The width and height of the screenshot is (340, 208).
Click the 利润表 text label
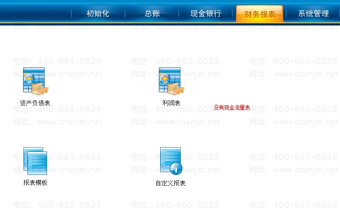pos(171,103)
